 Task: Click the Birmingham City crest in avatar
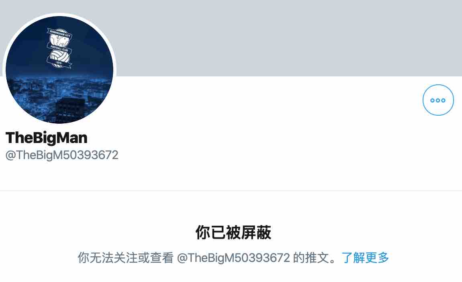59,48
